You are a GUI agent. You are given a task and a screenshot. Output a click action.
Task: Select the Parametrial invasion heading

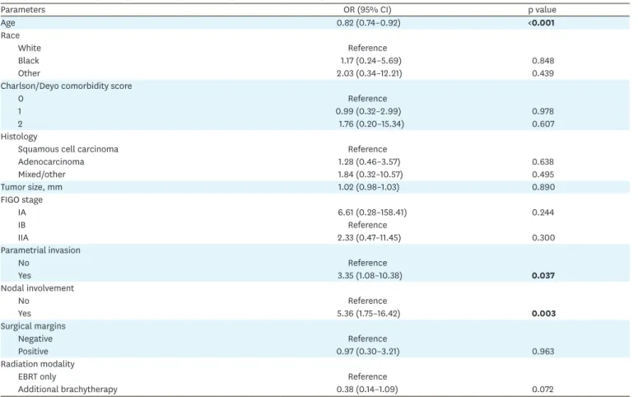(x=40, y=250)
